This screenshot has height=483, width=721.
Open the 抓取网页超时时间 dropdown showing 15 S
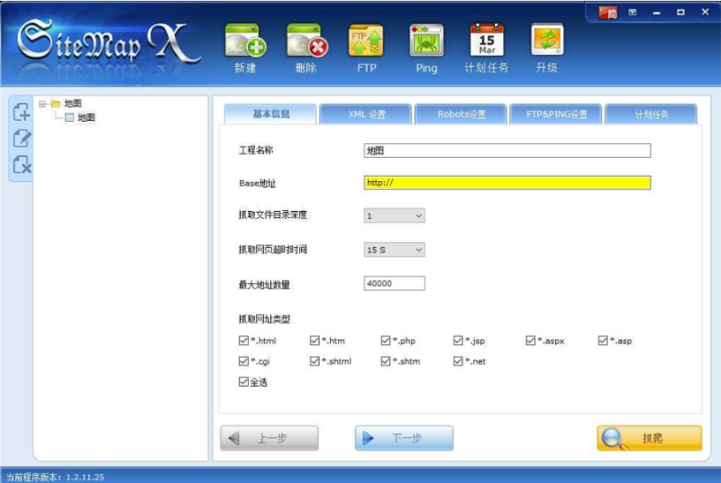[395, 250]
